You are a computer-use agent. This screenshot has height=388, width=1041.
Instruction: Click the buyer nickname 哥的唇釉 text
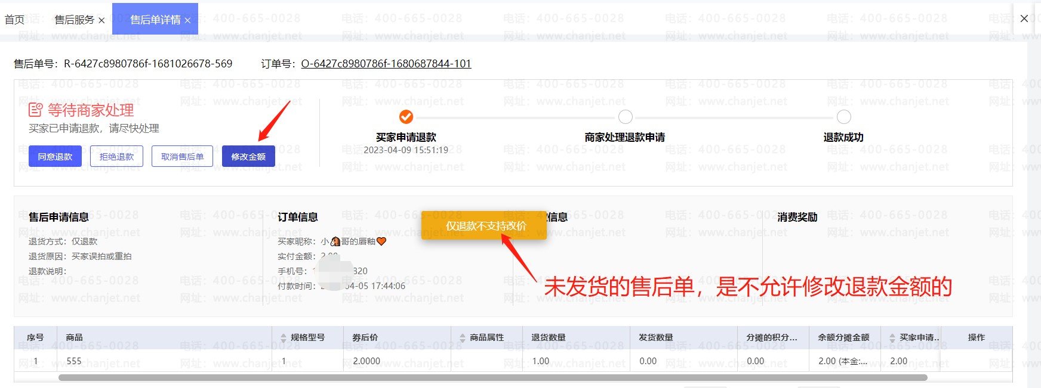click(x=358, y=241)
